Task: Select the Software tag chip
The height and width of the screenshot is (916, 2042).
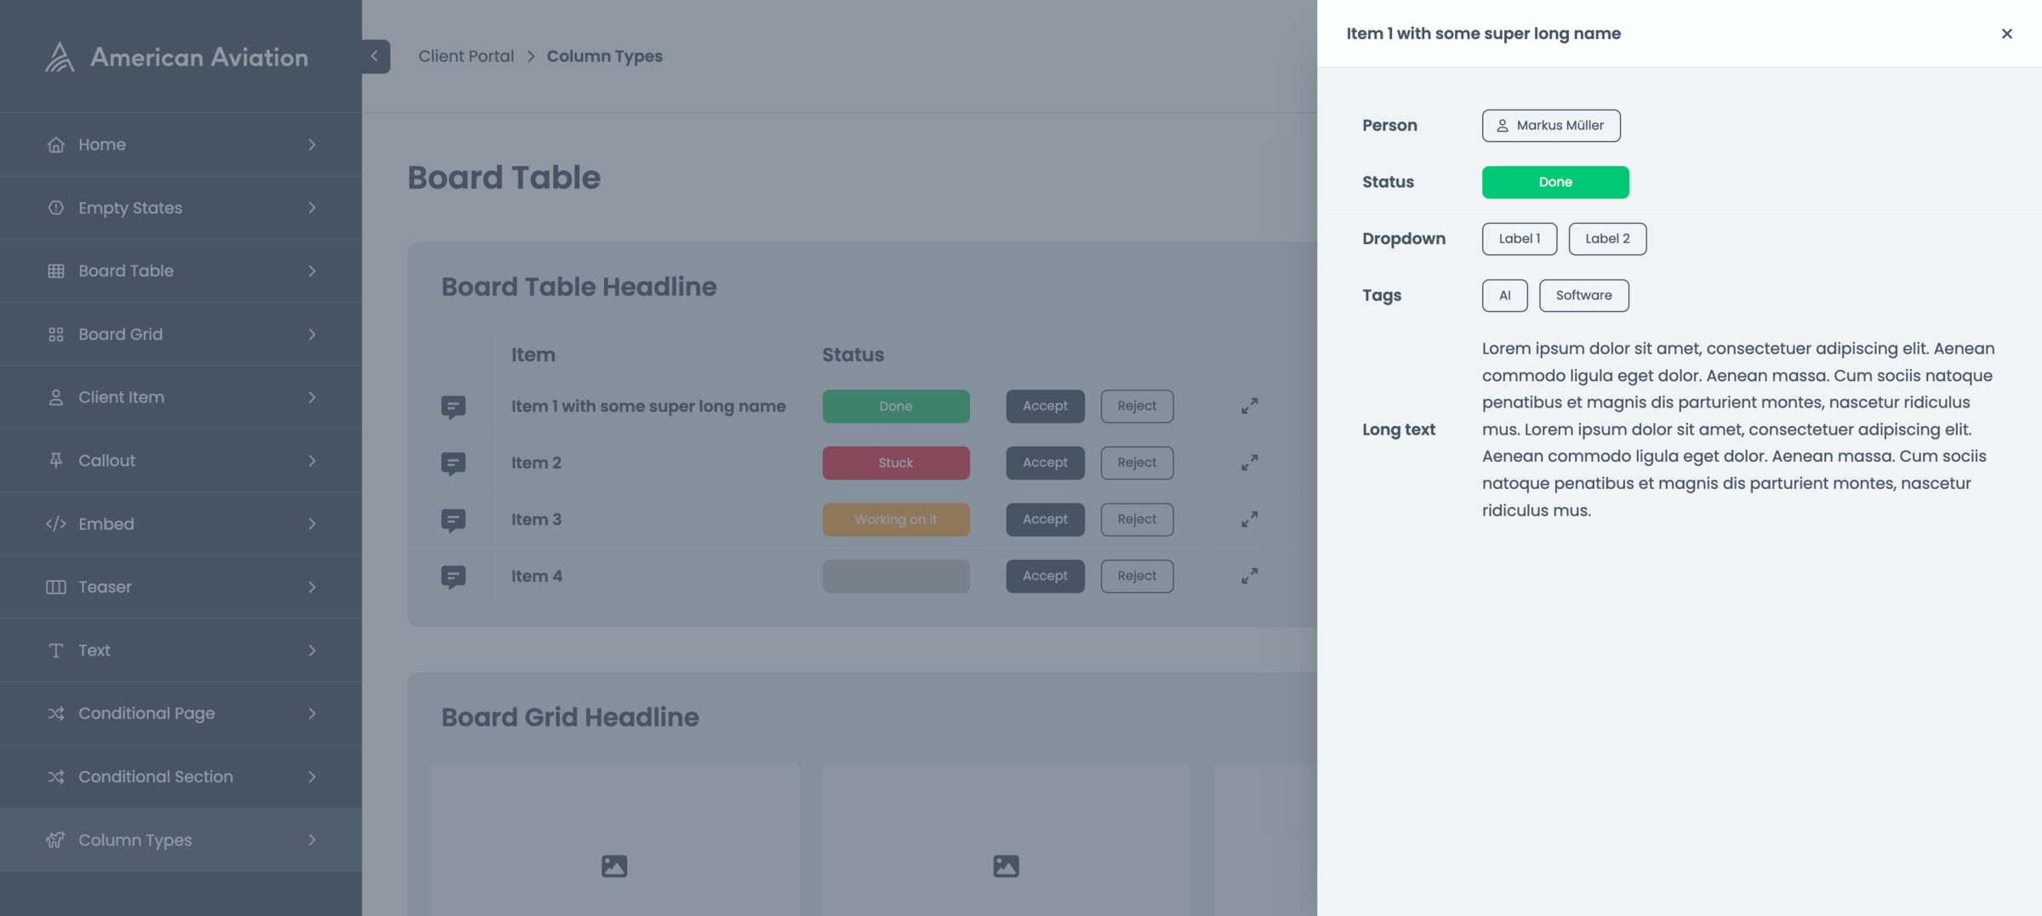Action: tap(1583, 295)
